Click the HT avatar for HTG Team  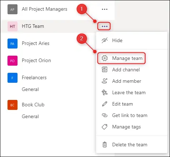[12, 26]
